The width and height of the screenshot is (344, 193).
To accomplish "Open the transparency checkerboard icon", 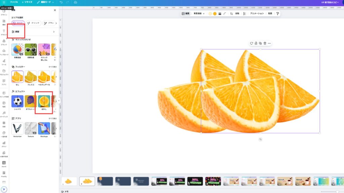I will (x=245, y=14).
